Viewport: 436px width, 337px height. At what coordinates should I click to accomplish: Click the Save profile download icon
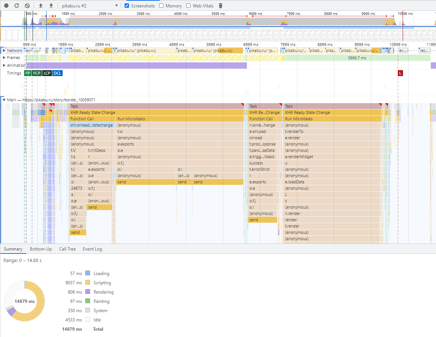pyautogui.click(x=51, y=6)
